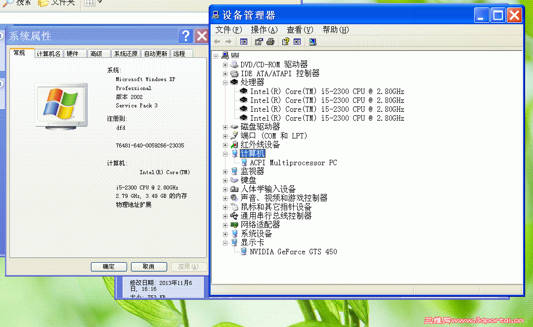Select the highlighted 计算机 tree item
Screen dimensions: 533x327
click(x=252, y=153)
